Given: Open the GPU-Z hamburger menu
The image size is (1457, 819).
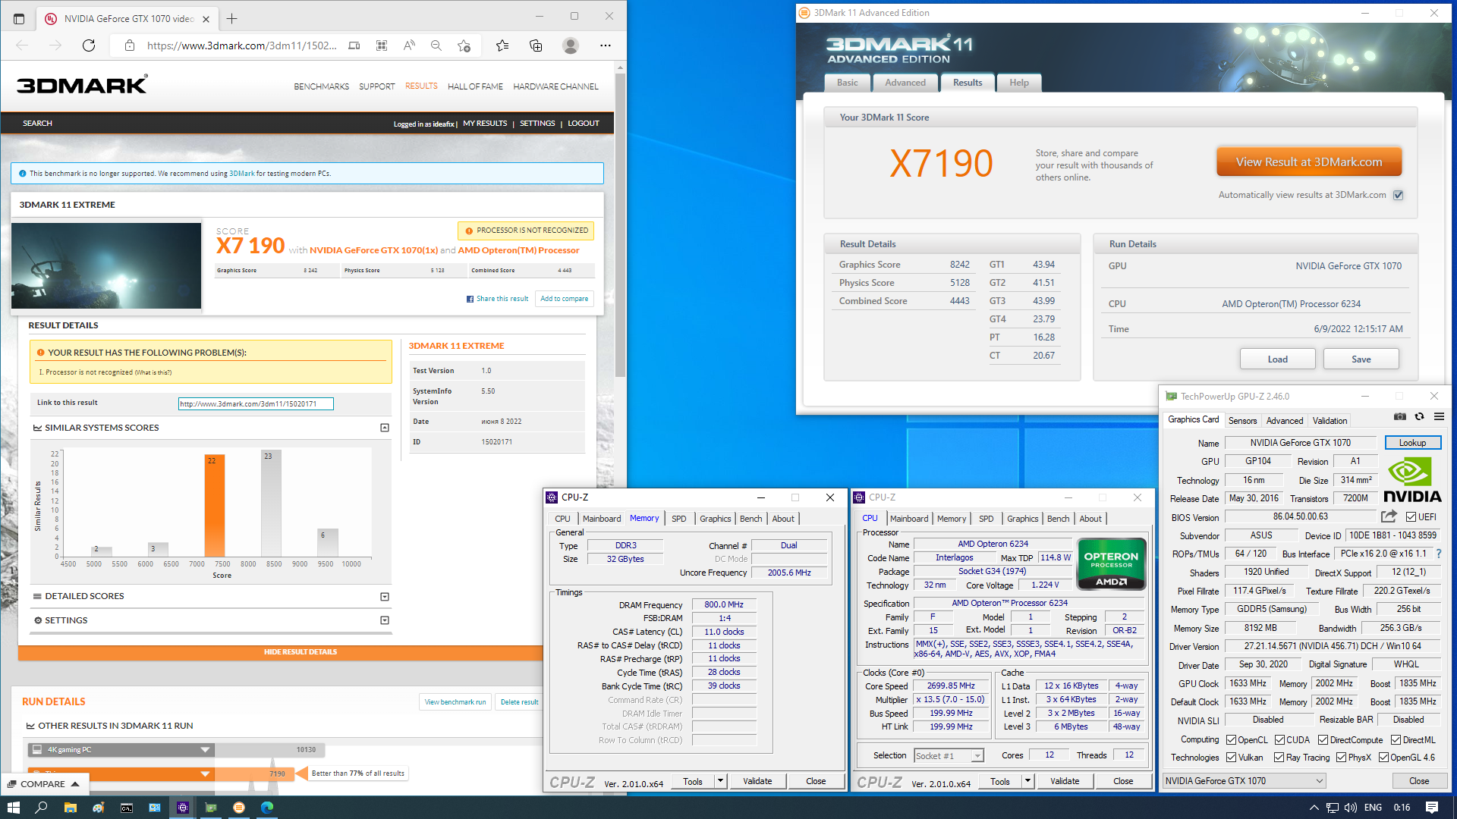Looking at the screenshot, I should 1439,417.
